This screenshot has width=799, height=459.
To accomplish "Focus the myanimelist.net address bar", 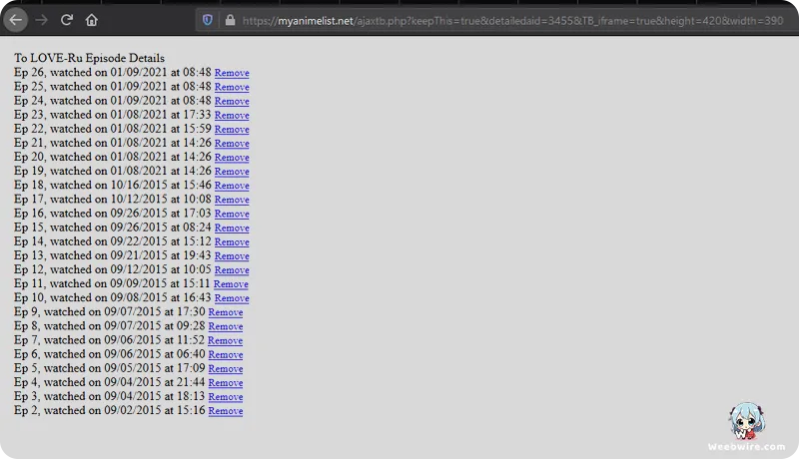I will pyautogui.click(x=499, y=19).
